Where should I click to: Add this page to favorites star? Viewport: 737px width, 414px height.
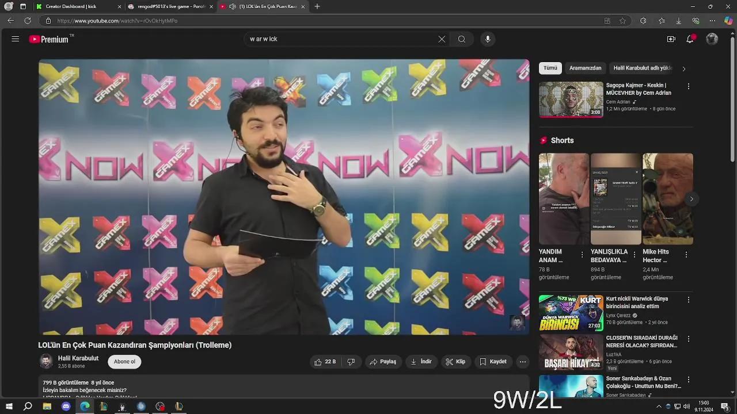[622, 21]
